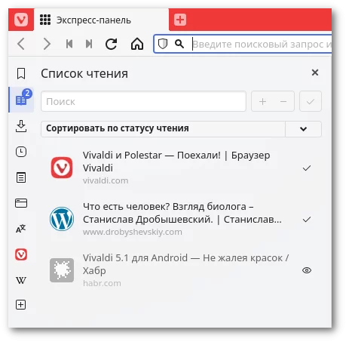This screenshot has width=346, height=342.
Task: Open the Wikipedia web panel
Action: pos(21,280)
